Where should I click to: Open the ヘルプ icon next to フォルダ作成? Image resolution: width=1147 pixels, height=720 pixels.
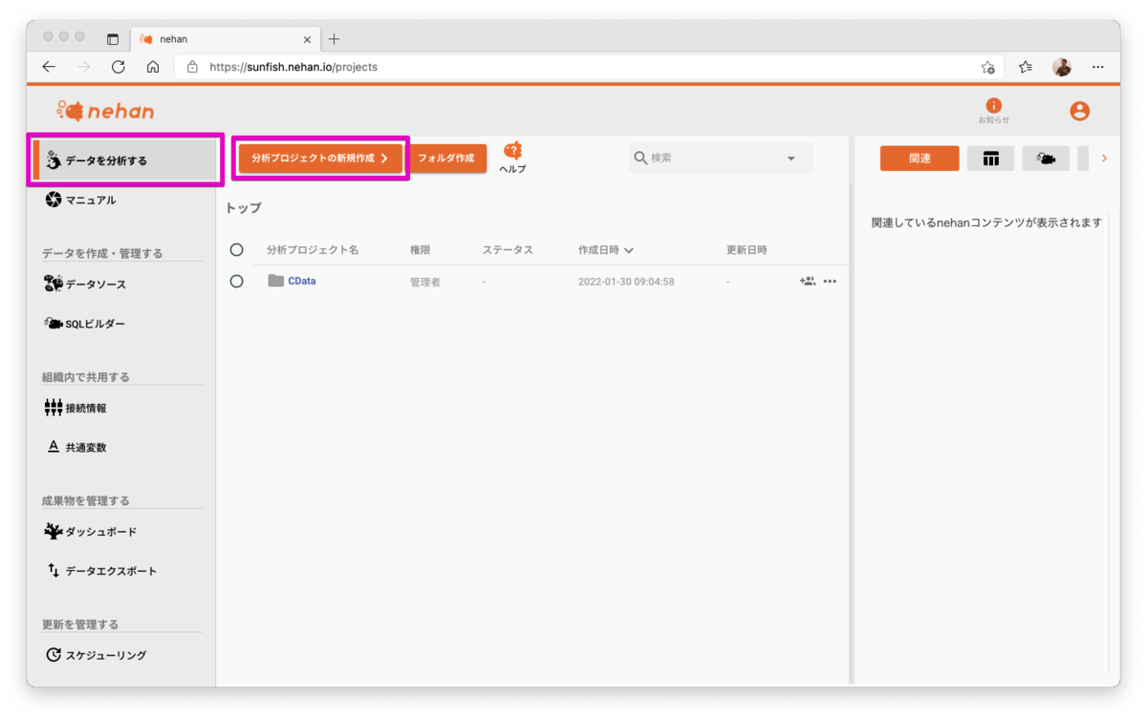(513, 153)
